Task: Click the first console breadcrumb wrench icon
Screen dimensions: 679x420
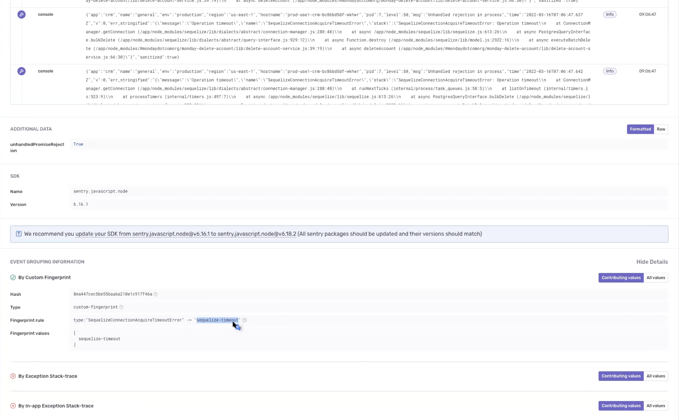Action: [21, 14]
